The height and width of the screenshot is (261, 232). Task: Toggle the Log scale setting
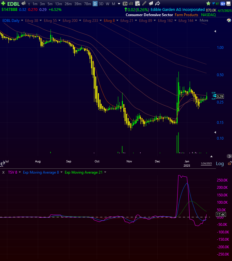[220, 164]
